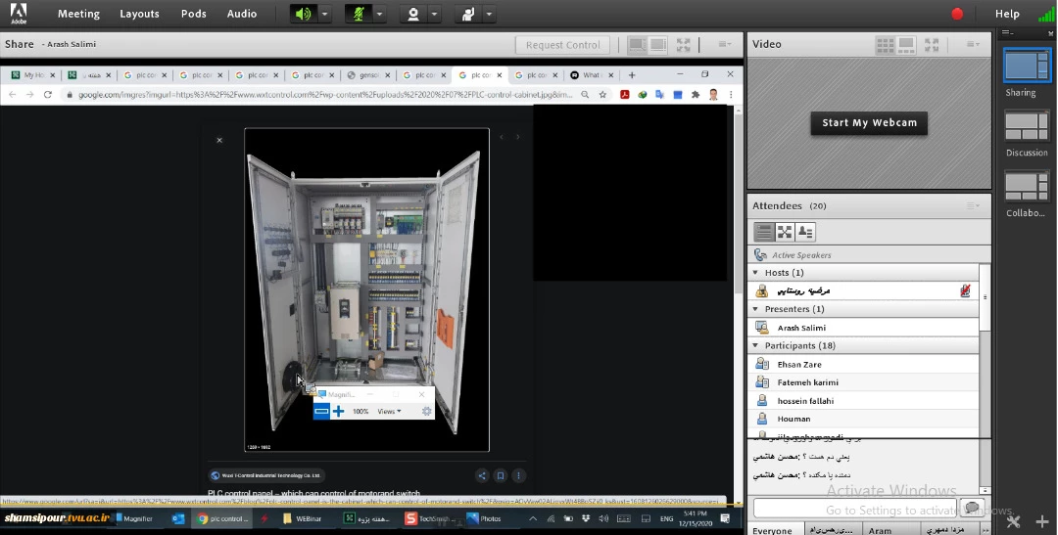Image resolution: width=1058 pixels, height=535 pixels.
Task: Open the Layouts menu
Action: (139, 14)
